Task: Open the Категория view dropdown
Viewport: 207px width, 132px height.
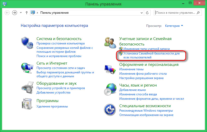Action: [x=174, y=26]
